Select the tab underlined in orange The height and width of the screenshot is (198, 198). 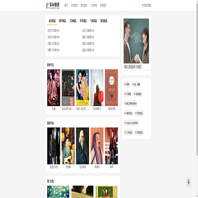[52, 21]
